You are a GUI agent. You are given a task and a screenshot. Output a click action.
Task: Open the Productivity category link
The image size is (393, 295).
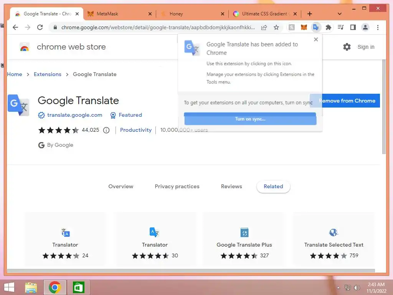click(135, 130)
